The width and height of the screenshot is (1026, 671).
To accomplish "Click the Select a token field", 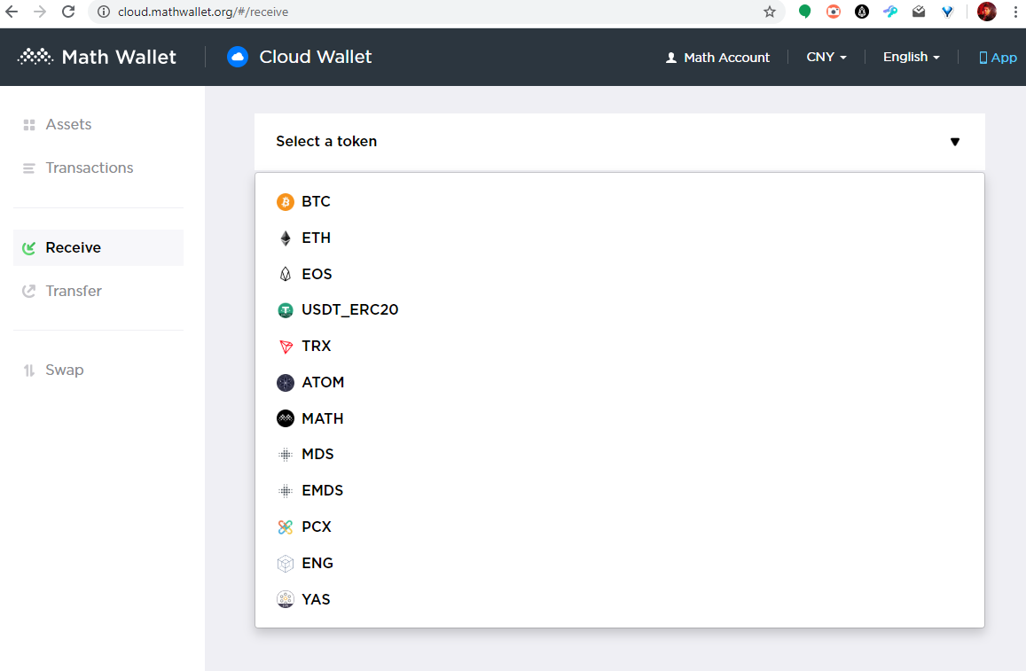I will point(620,142).
